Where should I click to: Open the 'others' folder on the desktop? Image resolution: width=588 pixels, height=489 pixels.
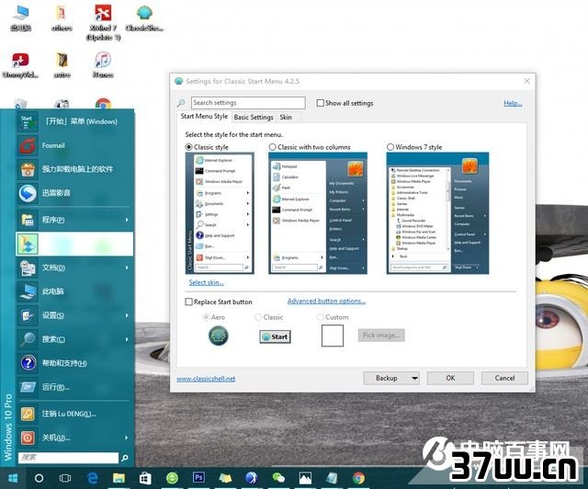coord(62,17)
